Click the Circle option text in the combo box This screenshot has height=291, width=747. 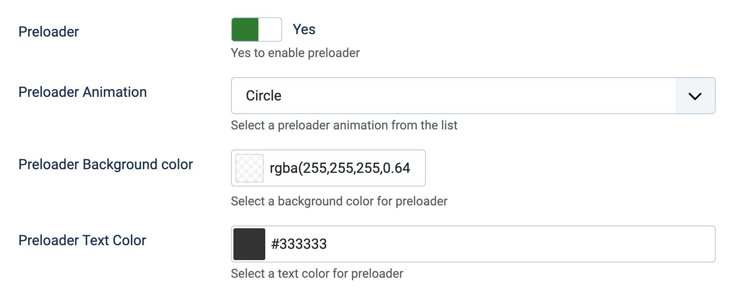[x=264, y=96]
